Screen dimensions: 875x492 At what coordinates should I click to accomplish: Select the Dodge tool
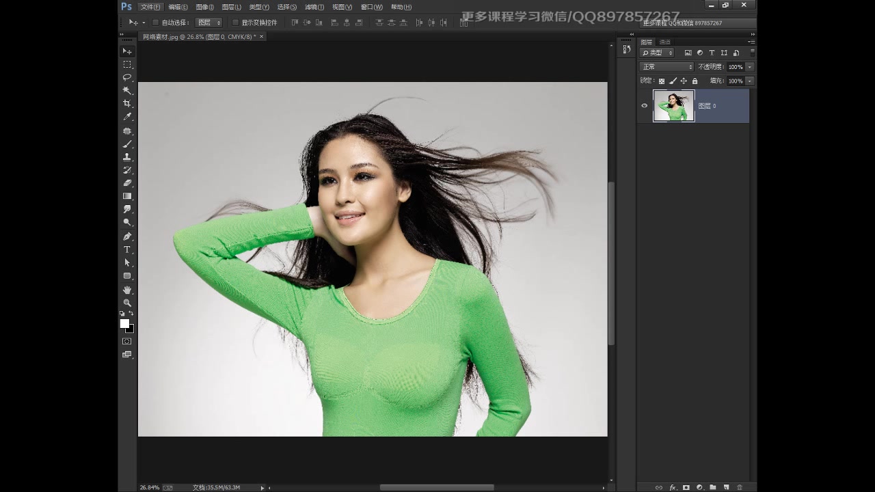click(x=127, y=222)
